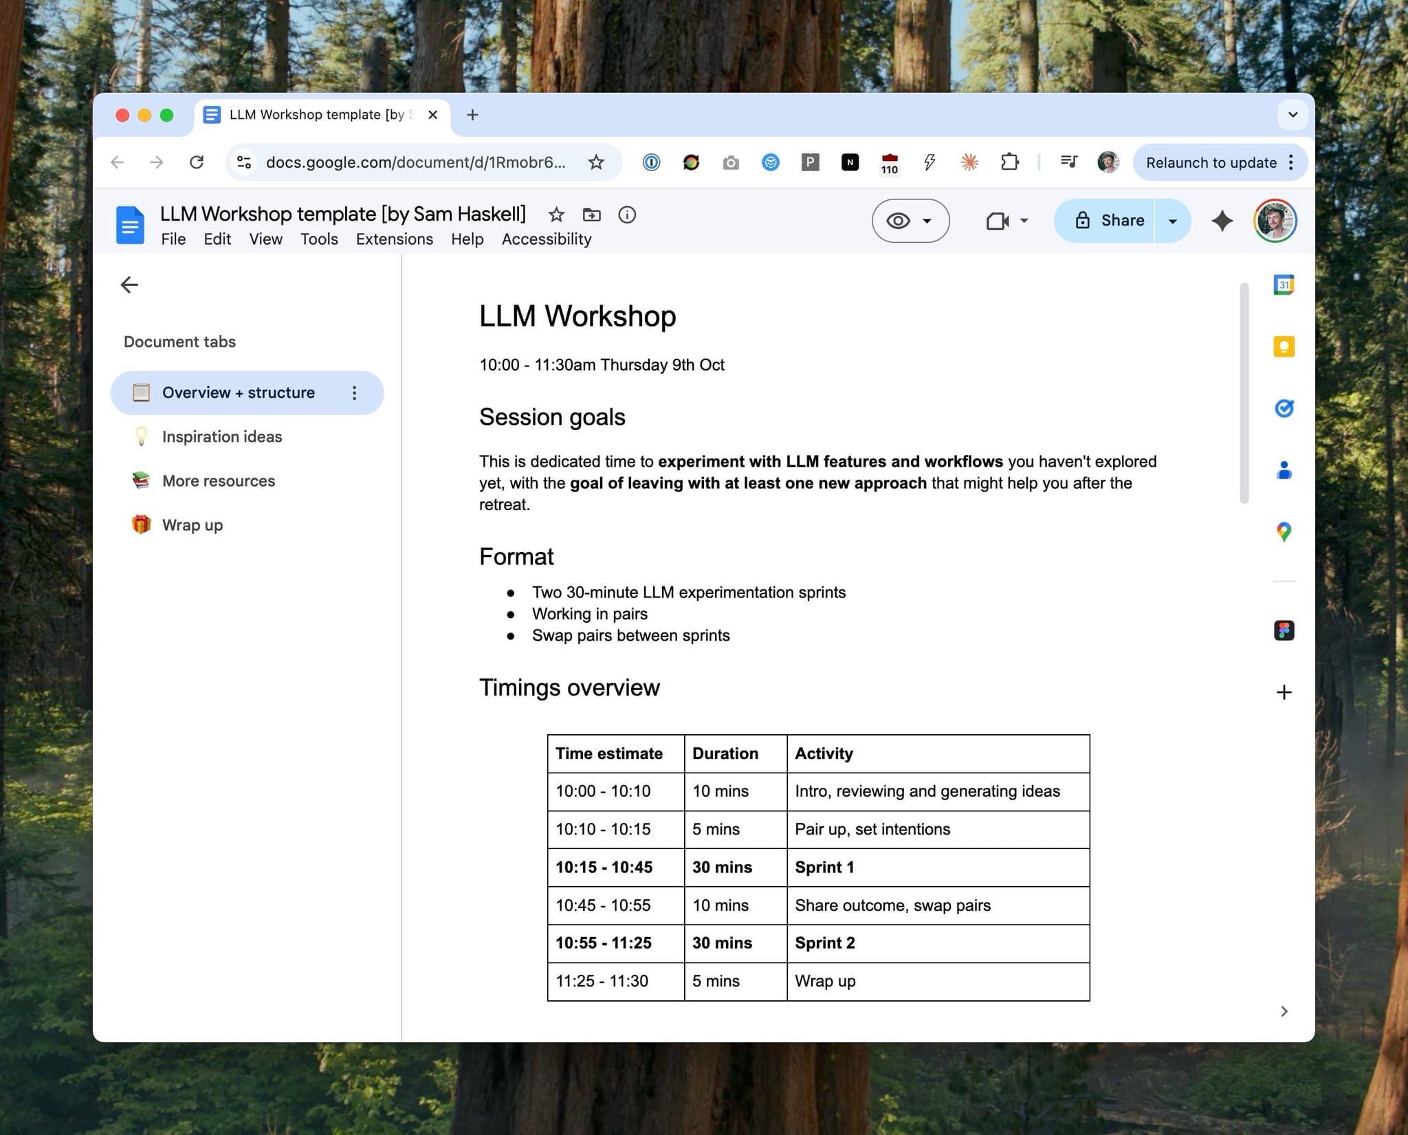Open the Extensions menu
Image resolution: width=1408 pixels, height=1135 pixels.
394,239
